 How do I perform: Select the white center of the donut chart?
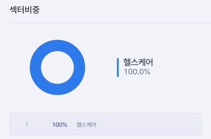click(x=57, y=68)
